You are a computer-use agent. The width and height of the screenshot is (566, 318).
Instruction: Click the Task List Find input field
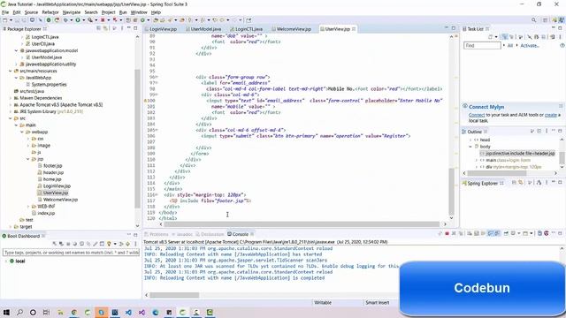click(x=482, y=45)
